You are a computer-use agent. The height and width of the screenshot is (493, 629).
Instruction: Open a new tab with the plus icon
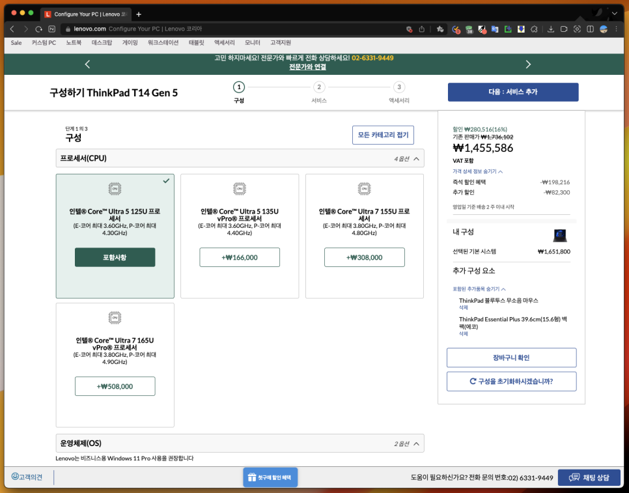point(139,14)
